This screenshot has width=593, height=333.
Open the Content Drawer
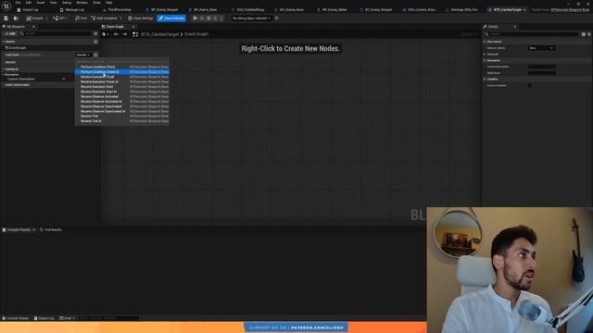pos(16,318)
